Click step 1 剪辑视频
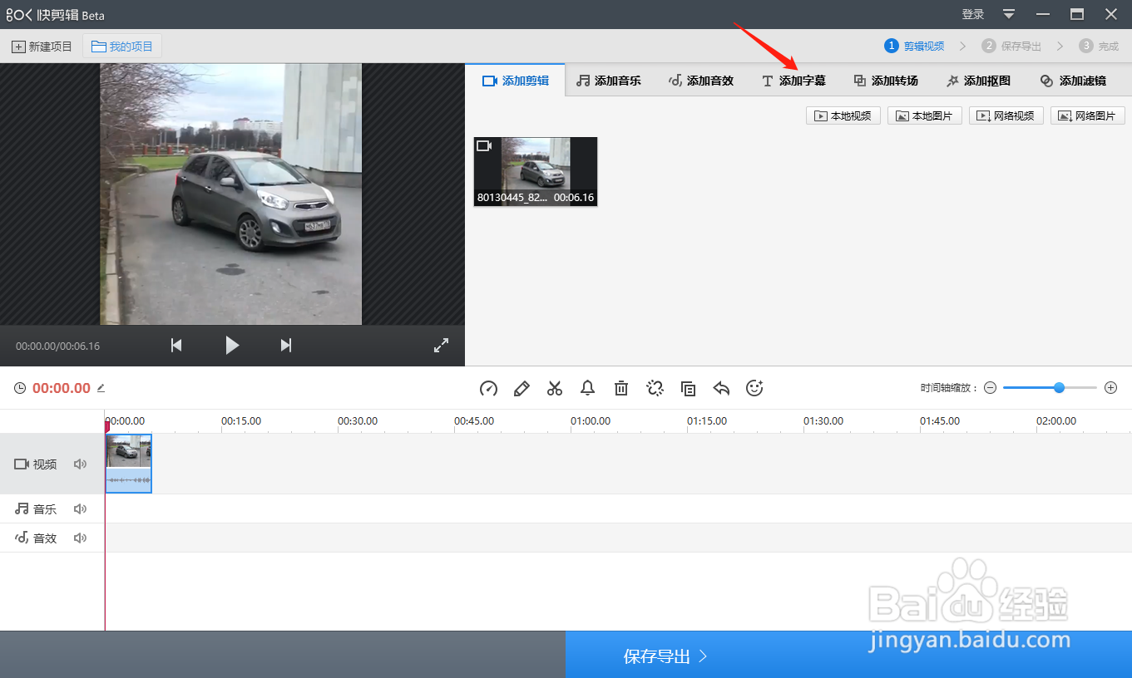Viewport: 1132px width, 678px height. pyautogui.click(x=914, y=46)
